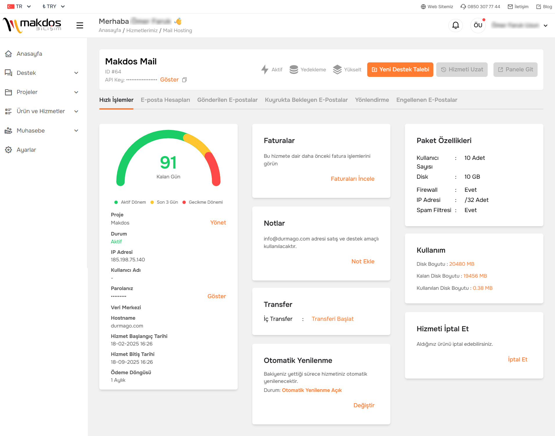Show password via Göster under Parolanız
Image resolution: width=555 pixels, height=436 pixels.
point(217,296)
